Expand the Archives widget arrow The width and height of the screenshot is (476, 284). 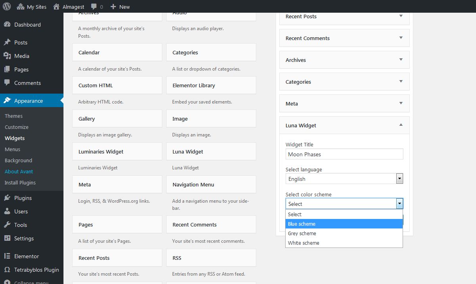(x=401, y=60)
